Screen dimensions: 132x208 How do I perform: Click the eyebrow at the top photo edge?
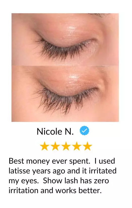click(x=99, y=15)
